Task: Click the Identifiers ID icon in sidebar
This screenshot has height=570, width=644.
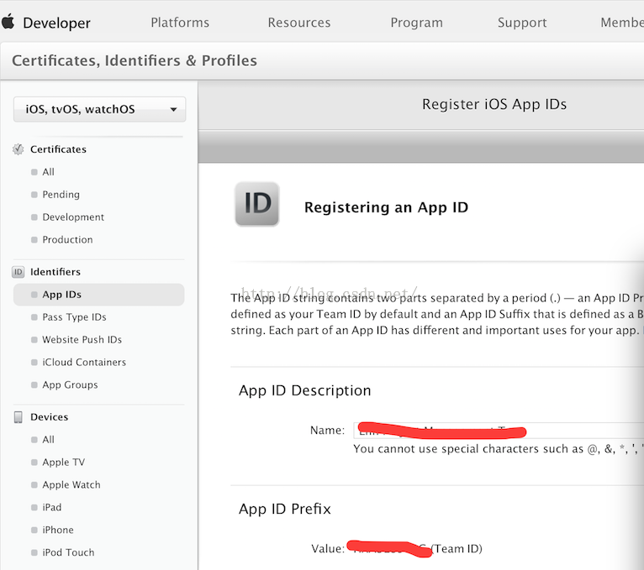Action: 18,272
